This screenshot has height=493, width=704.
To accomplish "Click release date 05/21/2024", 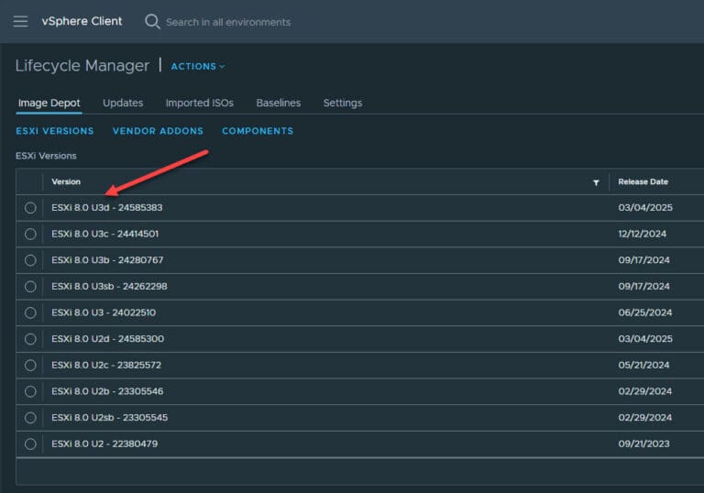I will click(643, 365).
